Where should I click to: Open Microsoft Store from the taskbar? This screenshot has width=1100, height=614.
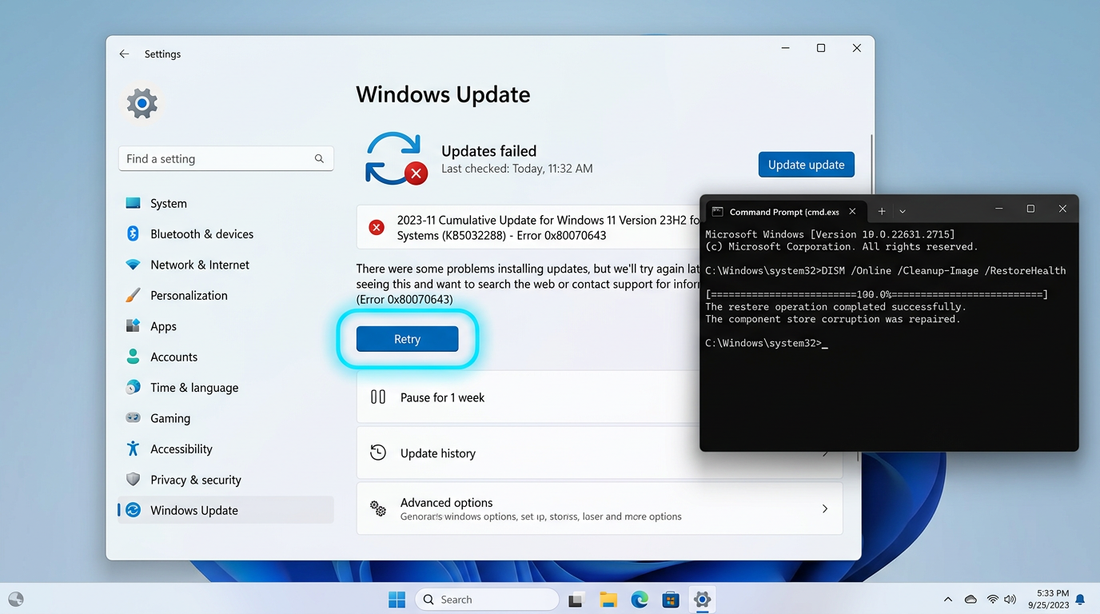(x=671, y=600)
